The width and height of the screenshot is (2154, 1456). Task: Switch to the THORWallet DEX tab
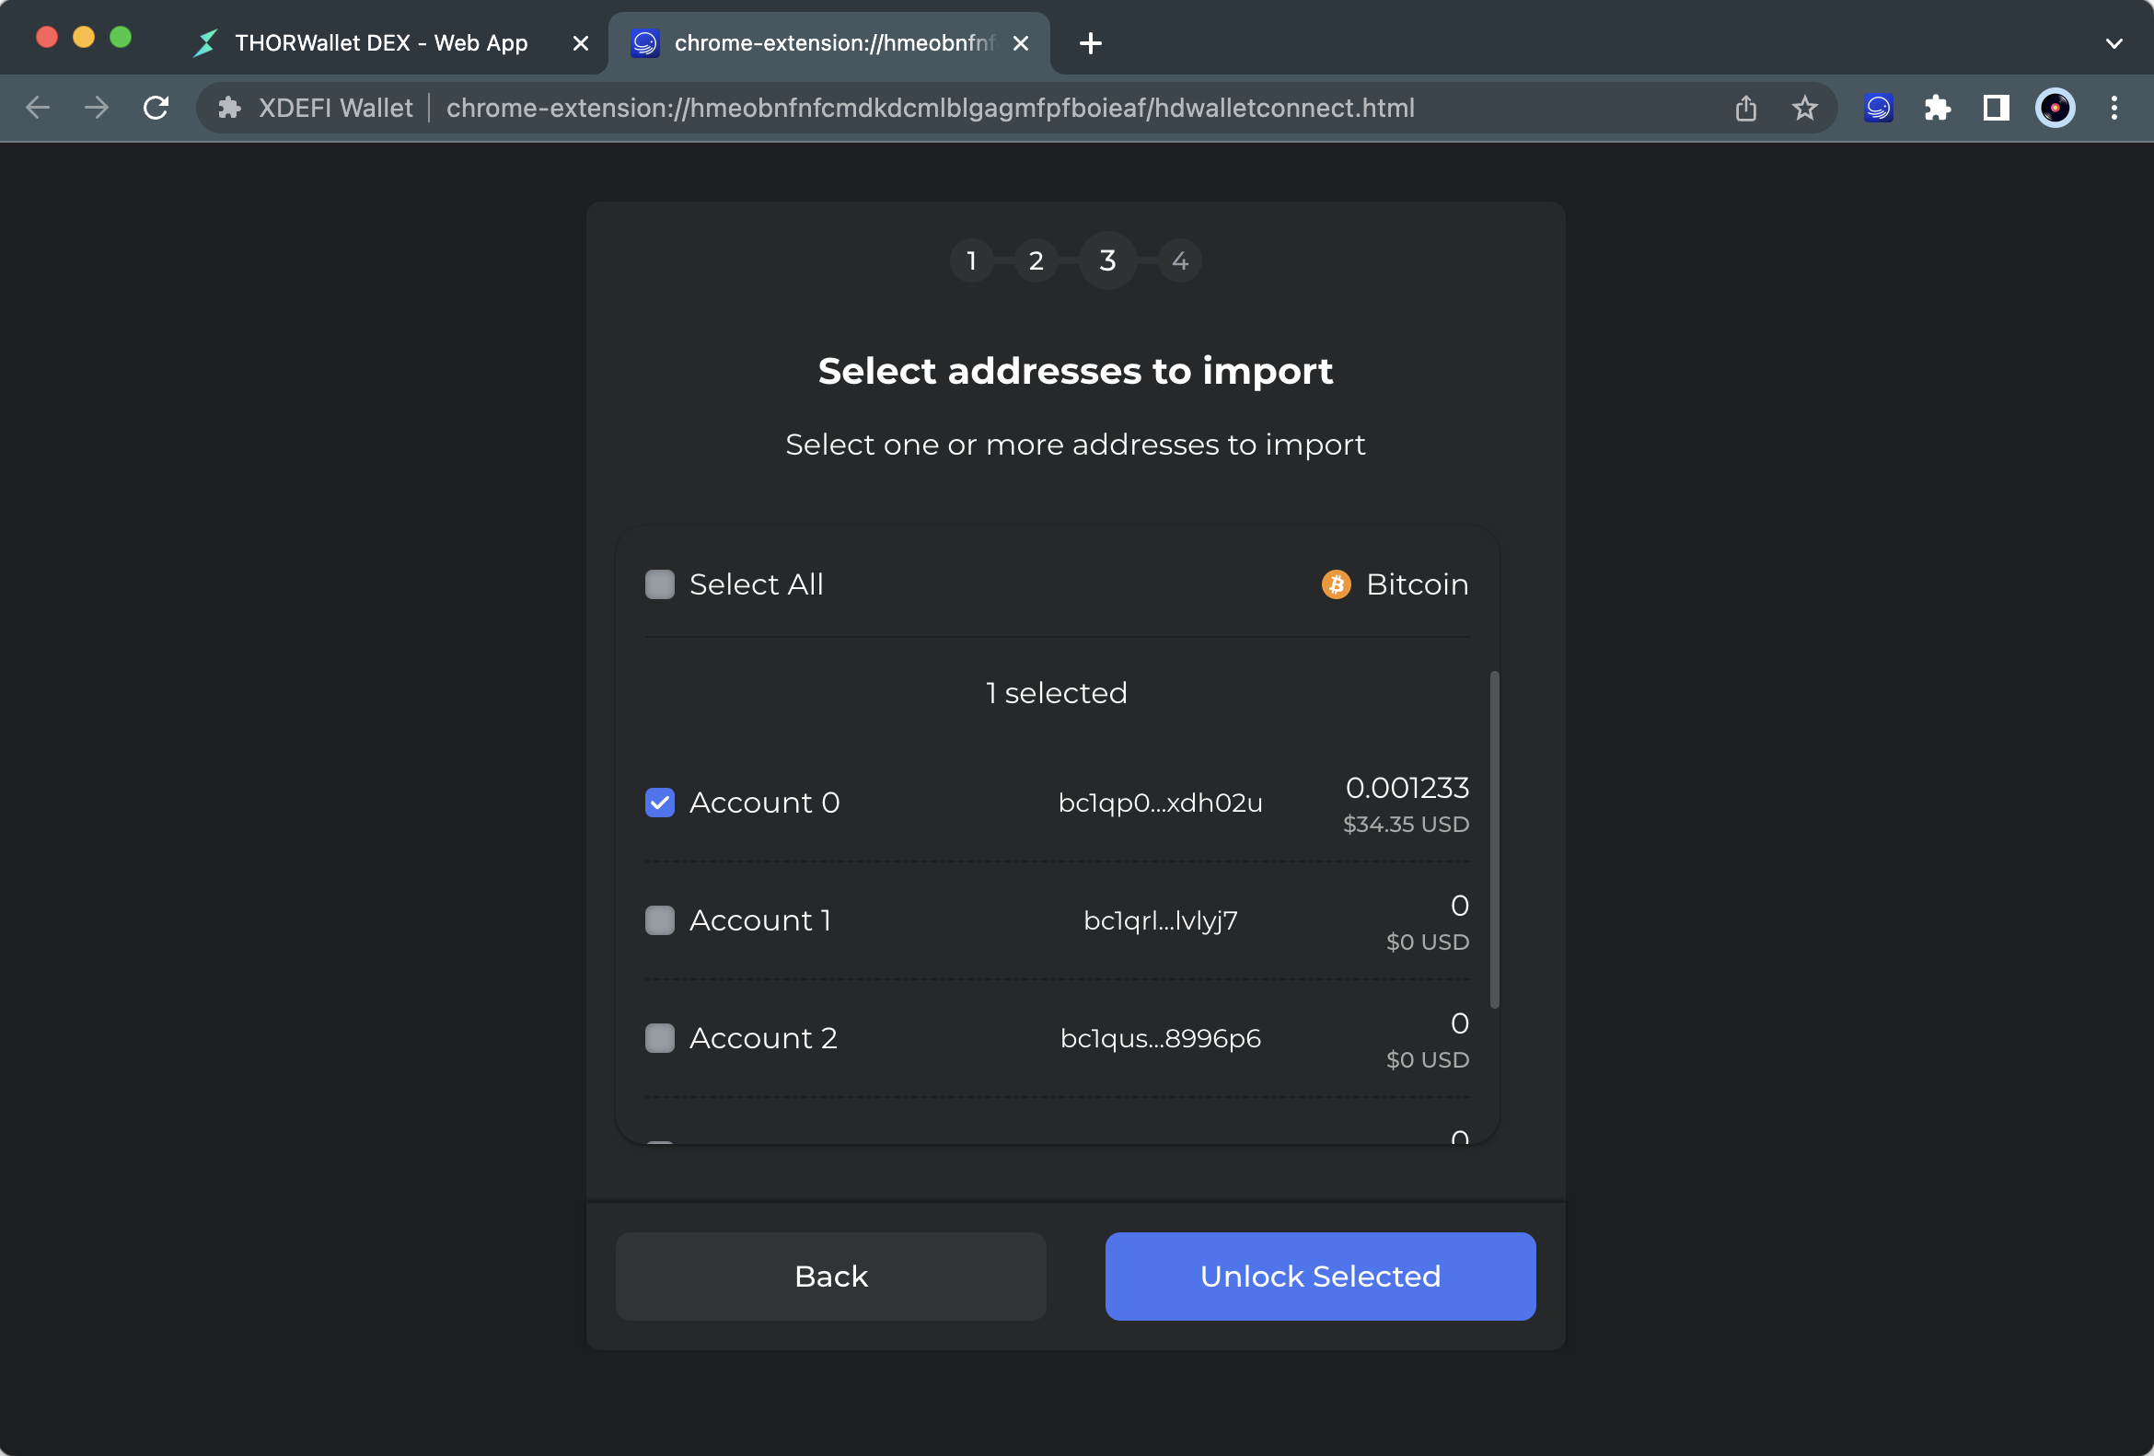pos(380,43)
